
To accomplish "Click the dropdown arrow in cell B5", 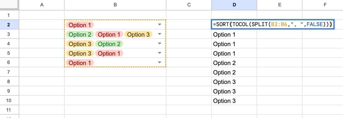I will click(160, 53).
